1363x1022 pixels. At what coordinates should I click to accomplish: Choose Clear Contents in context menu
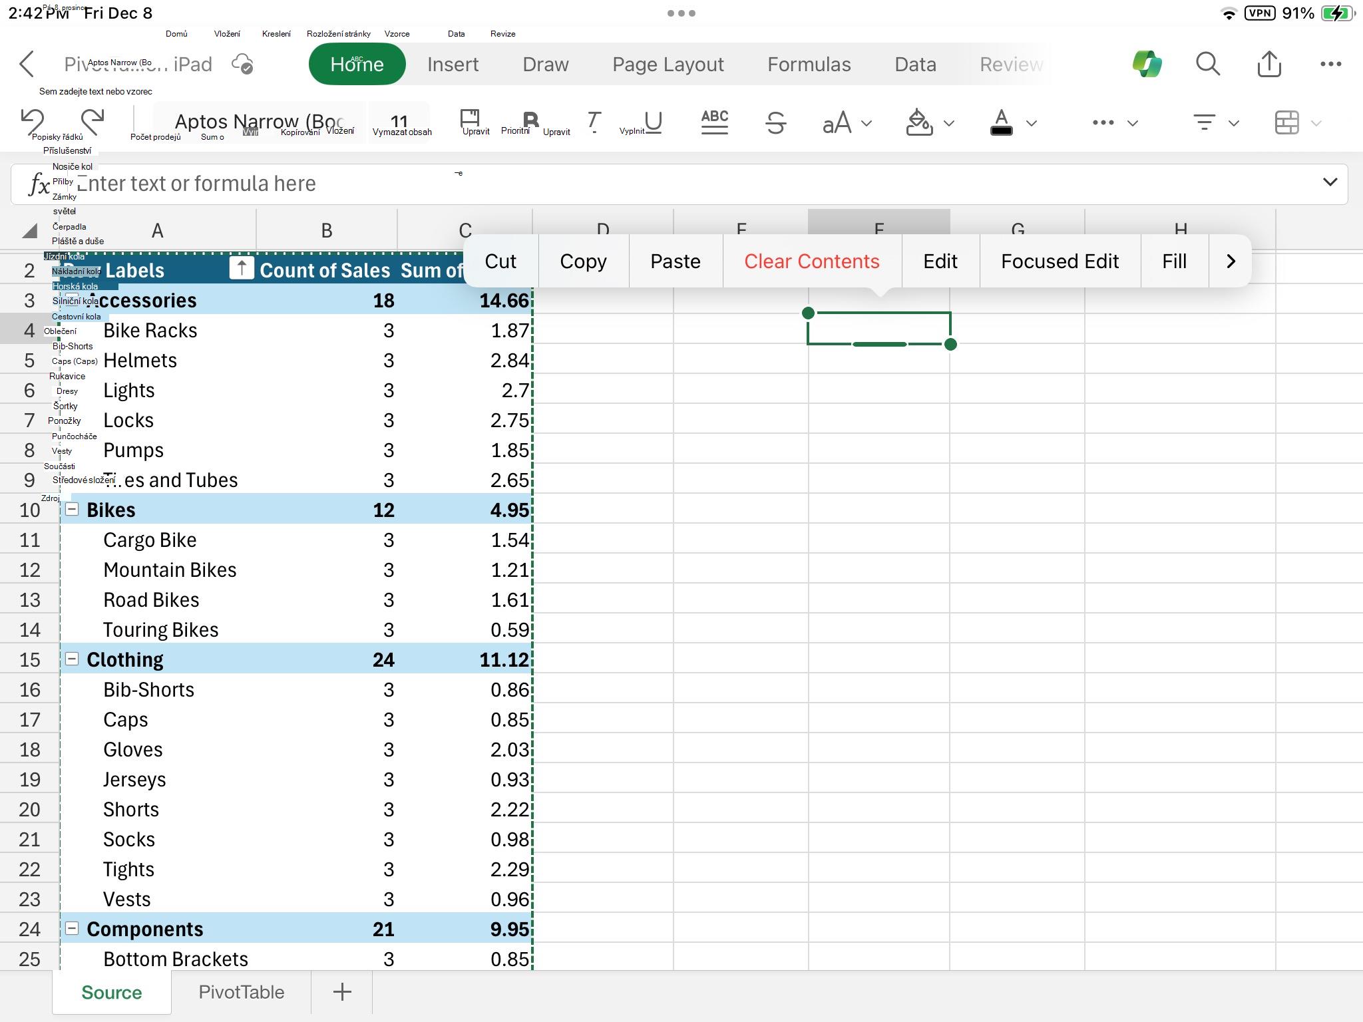[x=811, y=261]
